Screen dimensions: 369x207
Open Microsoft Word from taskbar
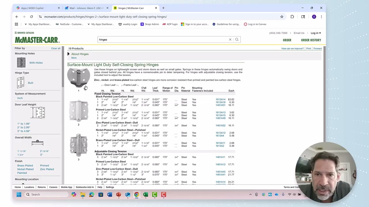click(110, 195)
